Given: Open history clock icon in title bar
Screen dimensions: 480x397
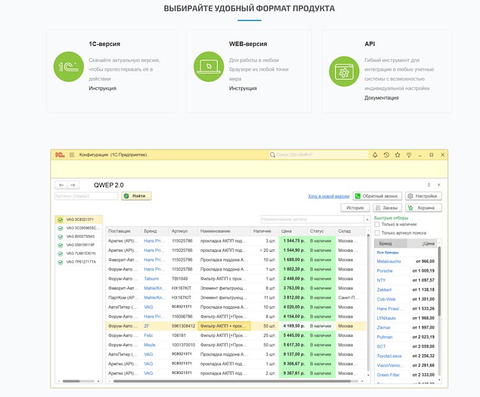Looking at the screenshot, I should 386,155.
